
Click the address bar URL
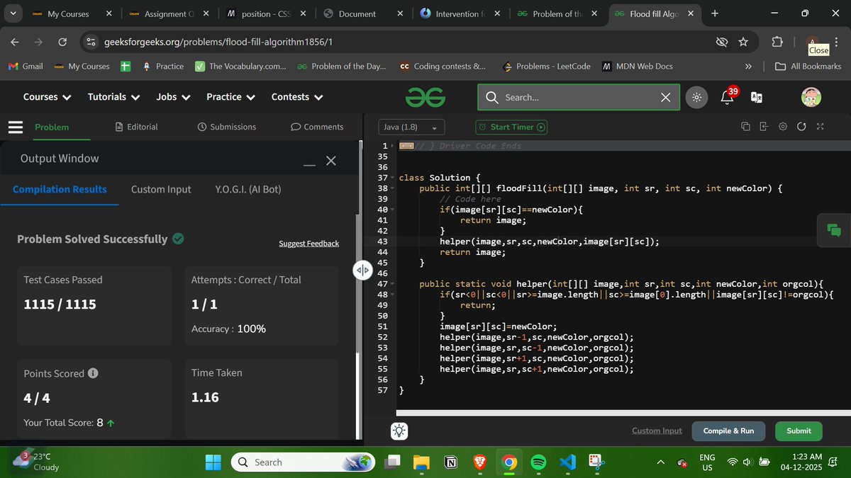click(218, 42)
